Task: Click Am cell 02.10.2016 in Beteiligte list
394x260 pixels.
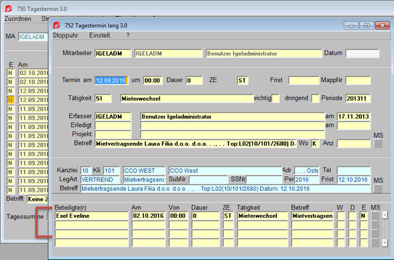Action: 149,216
